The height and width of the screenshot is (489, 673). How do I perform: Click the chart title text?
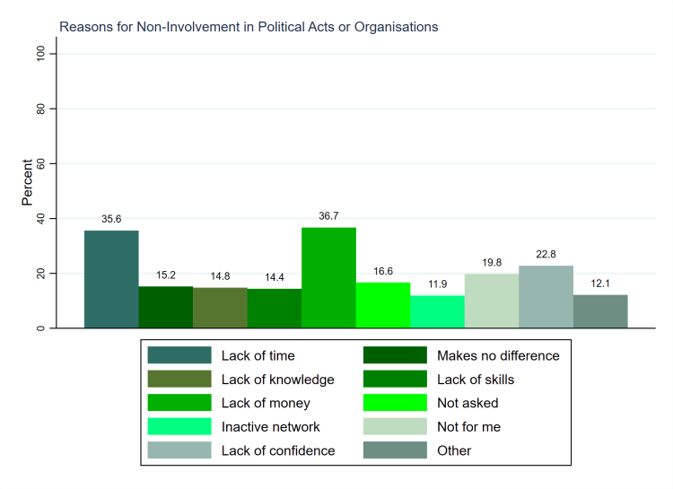249,27
